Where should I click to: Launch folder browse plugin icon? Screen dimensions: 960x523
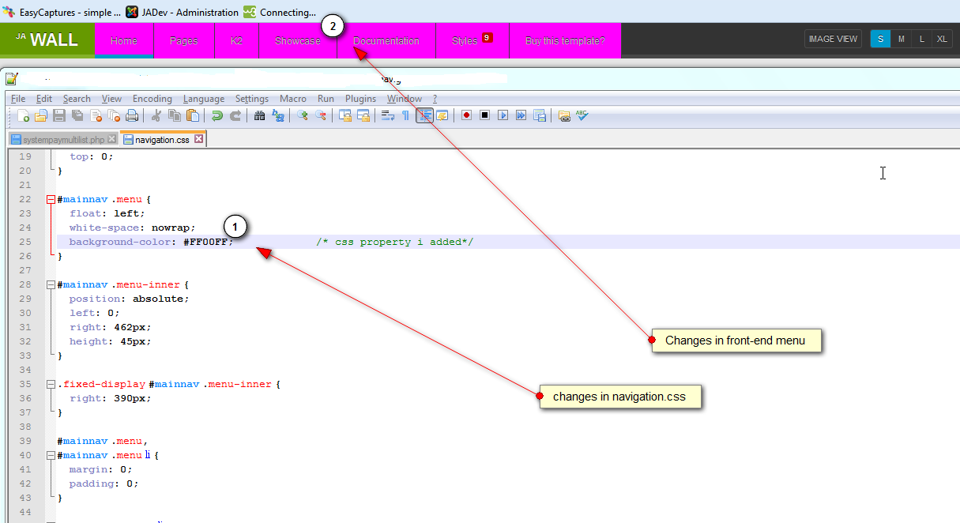coord(564,115)
